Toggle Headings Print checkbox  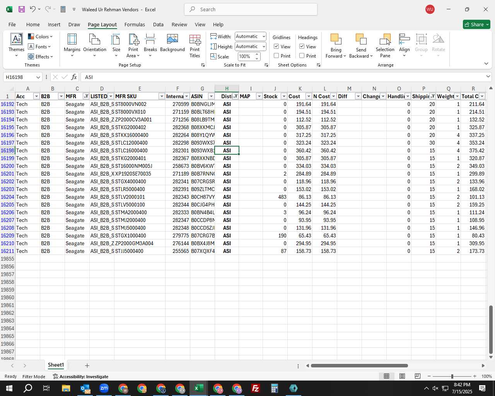pos(302,56)
